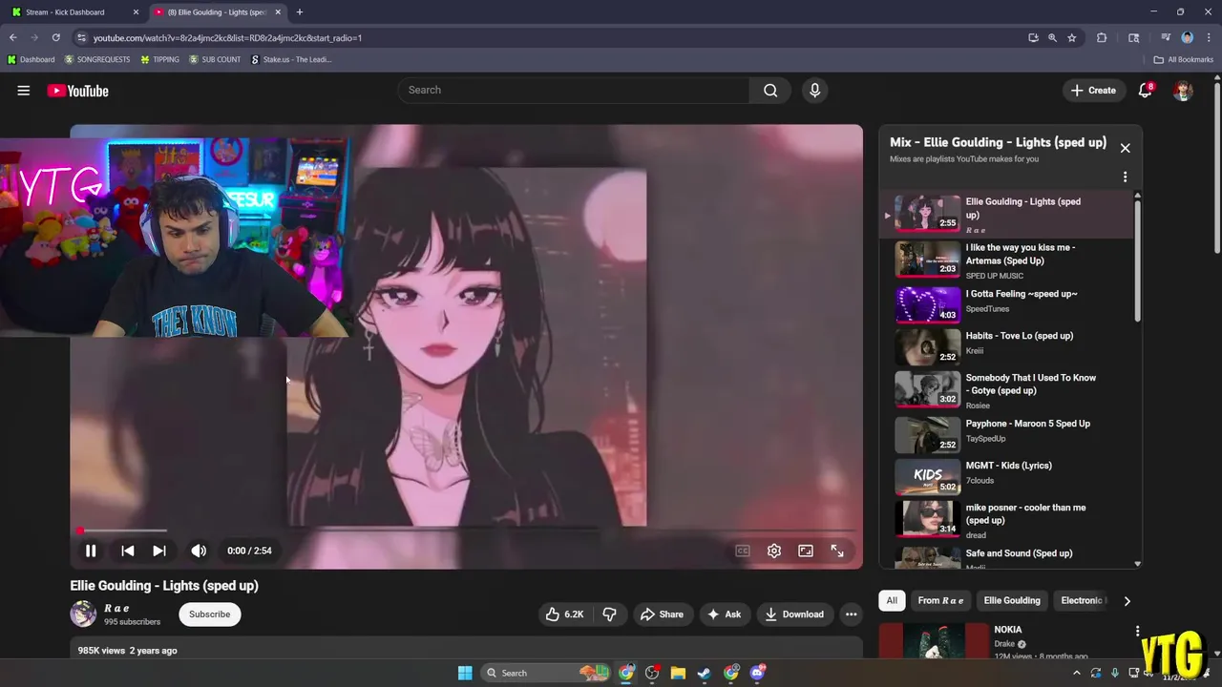Open the YouTube hamburger guide menu

coord(24,91)
